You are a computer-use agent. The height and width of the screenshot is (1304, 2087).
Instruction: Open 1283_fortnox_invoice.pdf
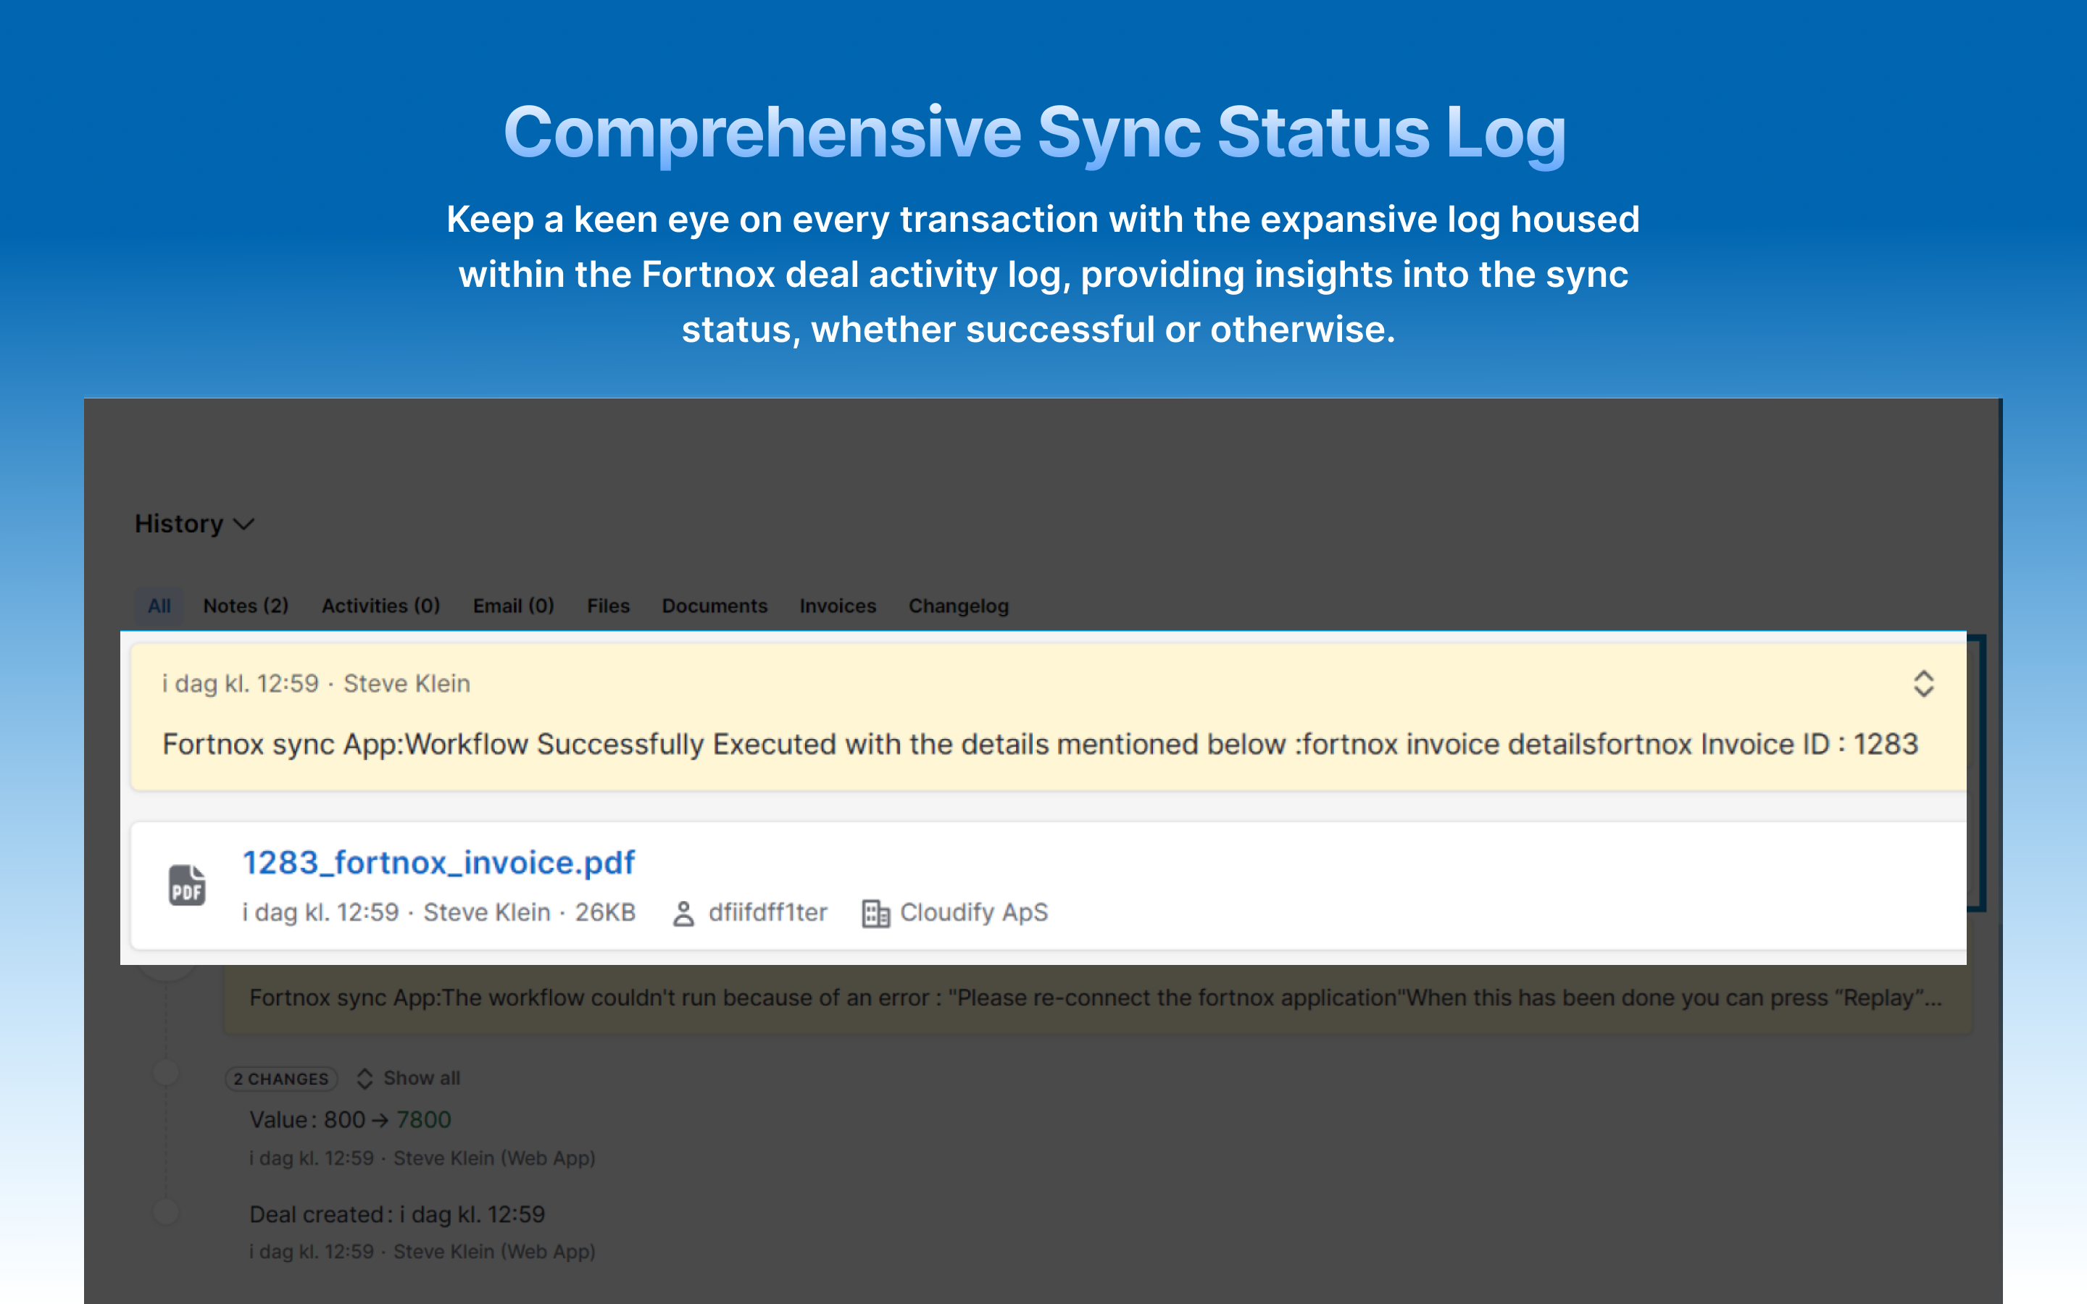click(437, 862)
